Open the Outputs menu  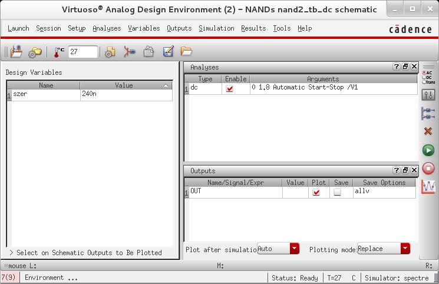[x=179, y=28]
